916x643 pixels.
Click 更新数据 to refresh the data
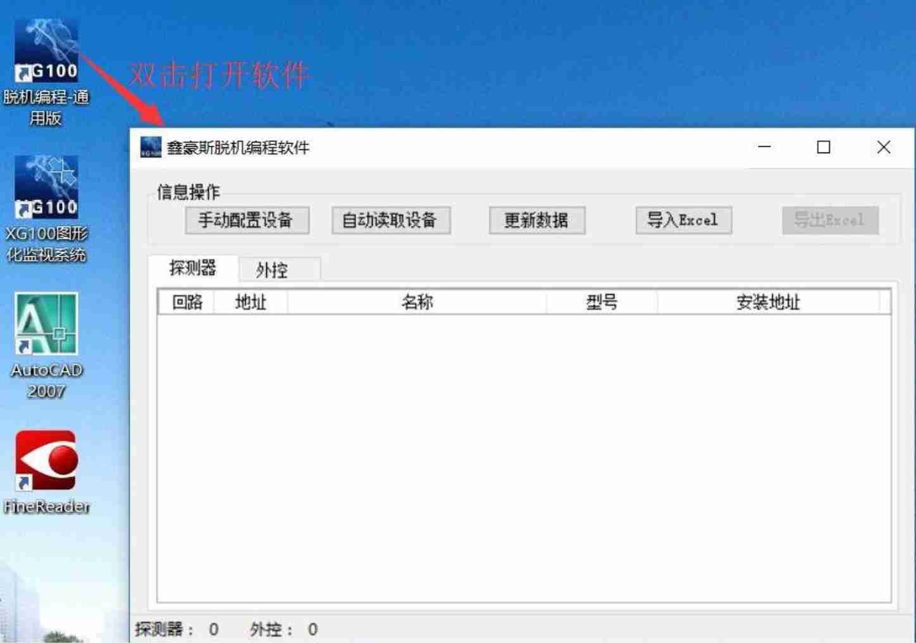coord(536,220)
